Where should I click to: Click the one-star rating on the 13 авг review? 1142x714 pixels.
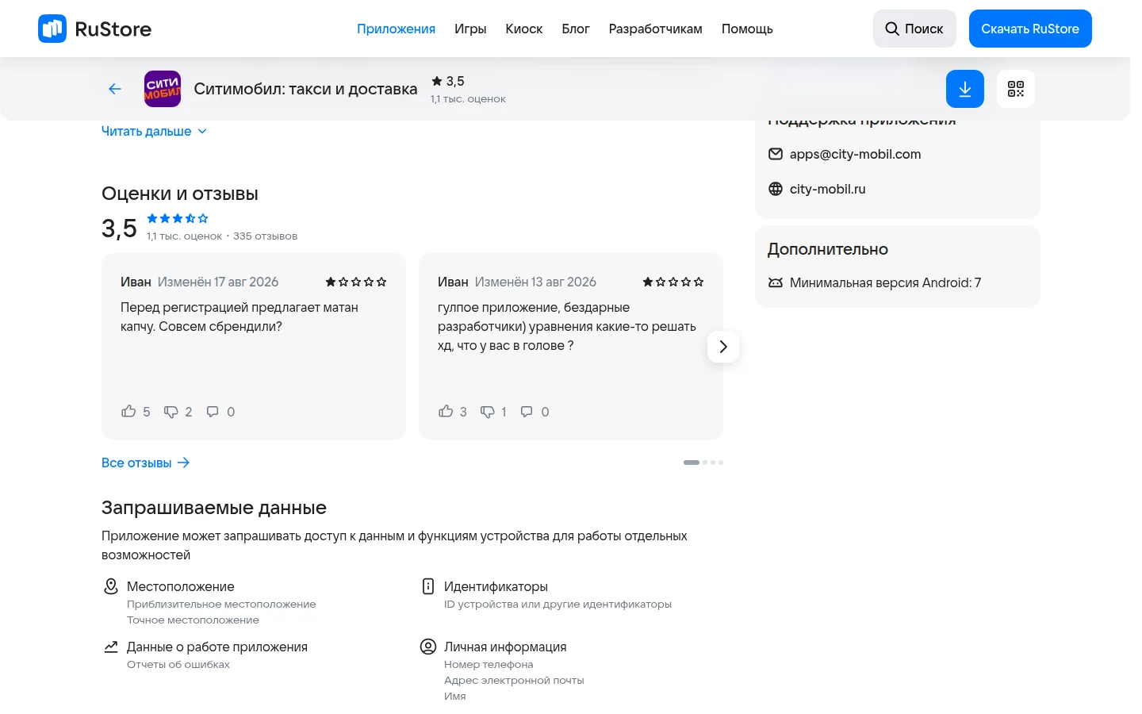673,282
